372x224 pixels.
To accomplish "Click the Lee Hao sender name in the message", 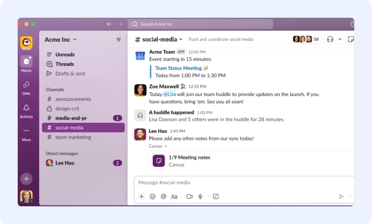I will (x=158, y=131).
